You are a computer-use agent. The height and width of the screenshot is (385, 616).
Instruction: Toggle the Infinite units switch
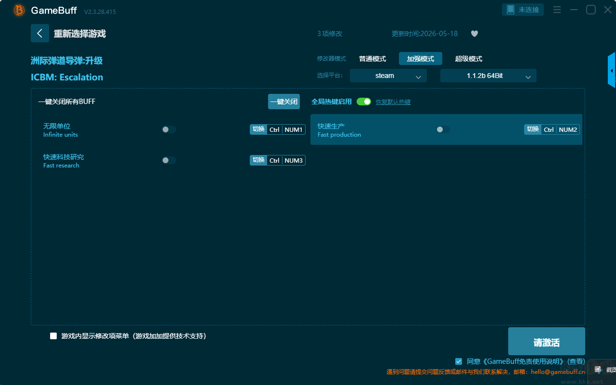pos(169,129)
